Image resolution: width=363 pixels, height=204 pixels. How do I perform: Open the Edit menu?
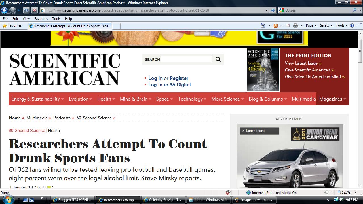point(15,18)
